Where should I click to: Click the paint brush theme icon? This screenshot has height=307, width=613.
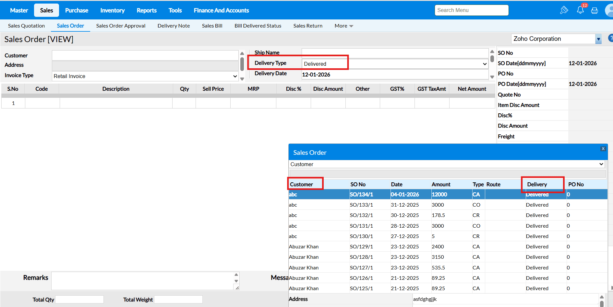click(564, 10)
